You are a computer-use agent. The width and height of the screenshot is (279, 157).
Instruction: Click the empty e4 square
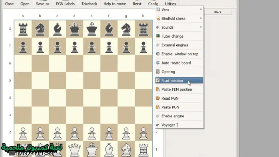[92, 98]
